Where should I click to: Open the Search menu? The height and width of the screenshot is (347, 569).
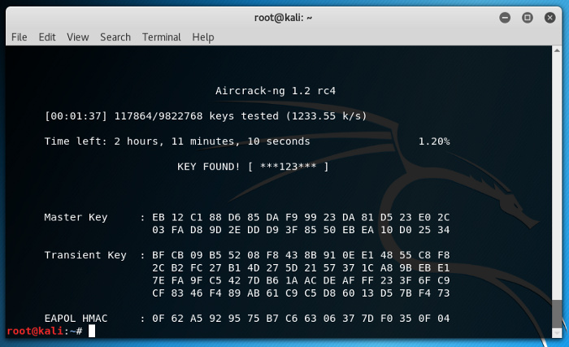tap(115, 37)
